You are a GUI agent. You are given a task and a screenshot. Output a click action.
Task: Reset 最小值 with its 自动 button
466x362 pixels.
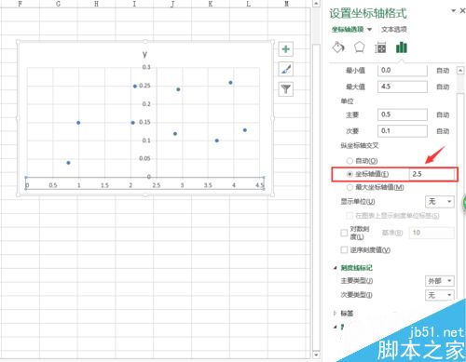[443, 71]
